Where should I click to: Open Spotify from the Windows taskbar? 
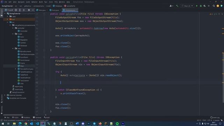point(117,124)
